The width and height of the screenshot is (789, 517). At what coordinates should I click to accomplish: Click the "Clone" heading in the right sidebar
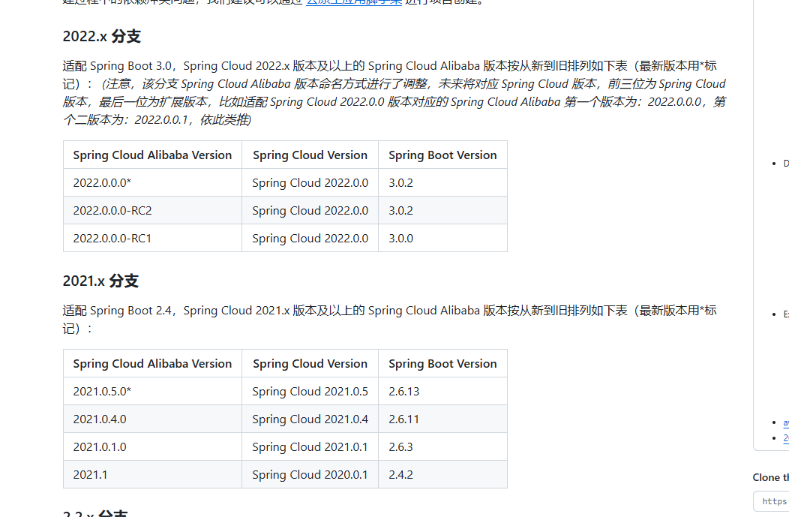[770, 477]
